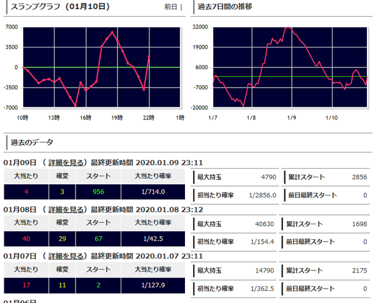Click 確変 value 29 for 01月08日
This screenshot has height=303, width=375.
62,239
